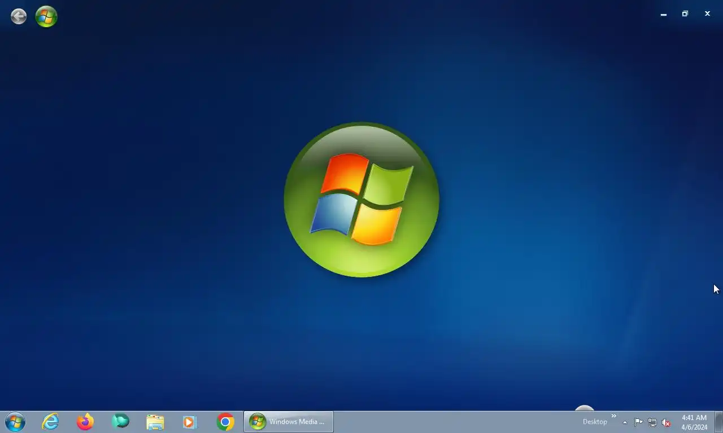Minimize the Media Center window

[x=664, y=14]
